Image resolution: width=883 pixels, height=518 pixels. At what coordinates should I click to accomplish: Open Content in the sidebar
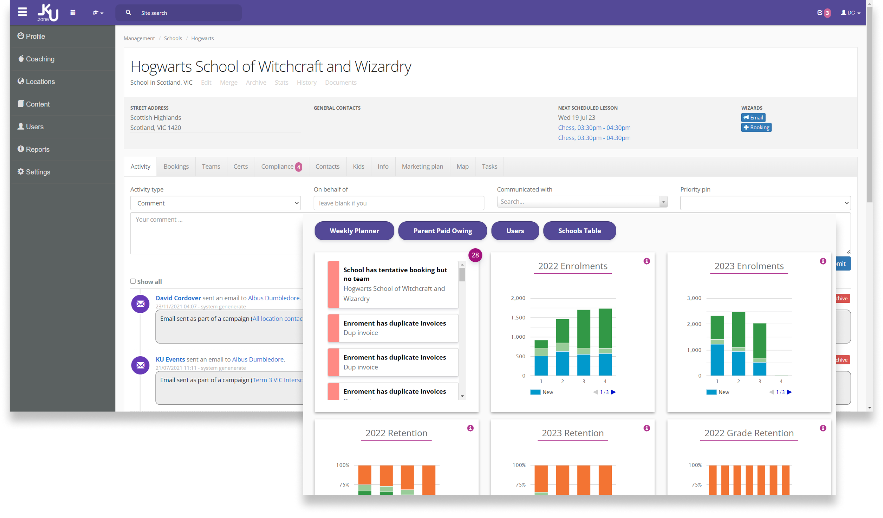(63, 104)
